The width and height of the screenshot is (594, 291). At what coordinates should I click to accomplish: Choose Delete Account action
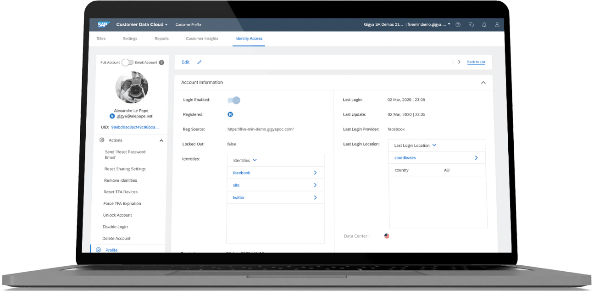pyautogui.click(x=117, y=239)
